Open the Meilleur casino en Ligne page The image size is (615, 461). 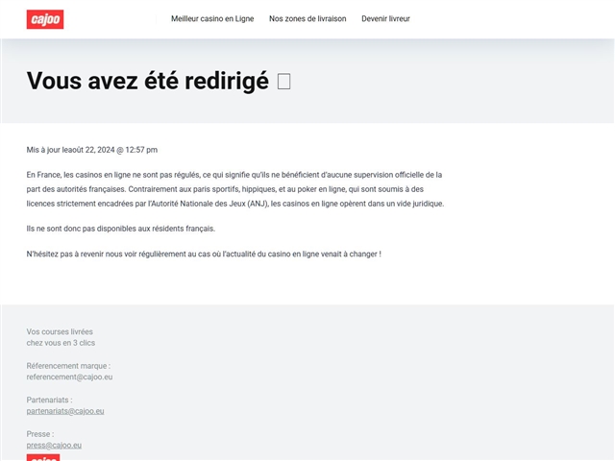coord(212,18)
